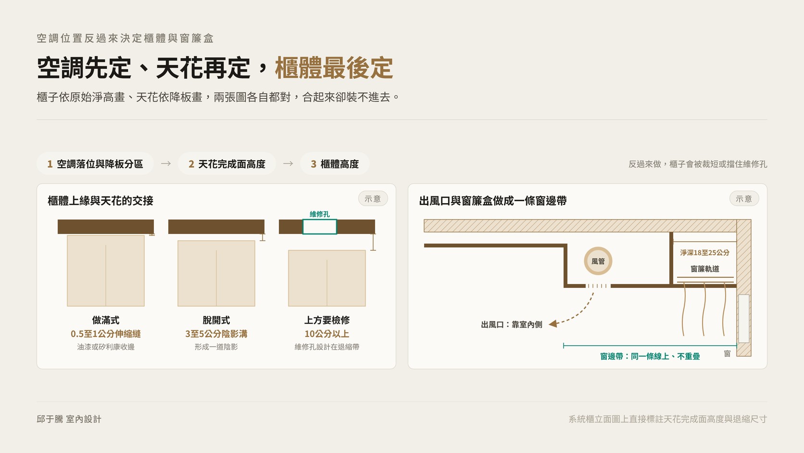
Task: Click the 示意 badge in the 櫃體上緣 card
Action: point(373,198)
